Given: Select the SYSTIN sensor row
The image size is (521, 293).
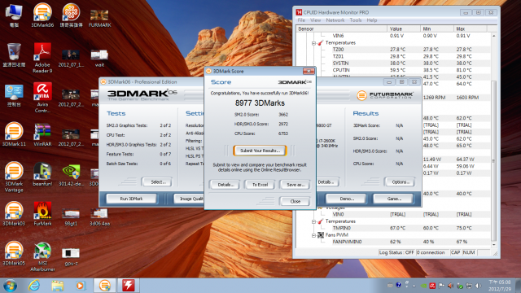Looking at the screenshot, I should pos(393,63).
